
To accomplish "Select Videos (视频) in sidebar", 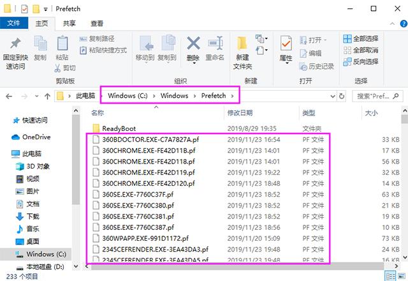I will 27,179.
